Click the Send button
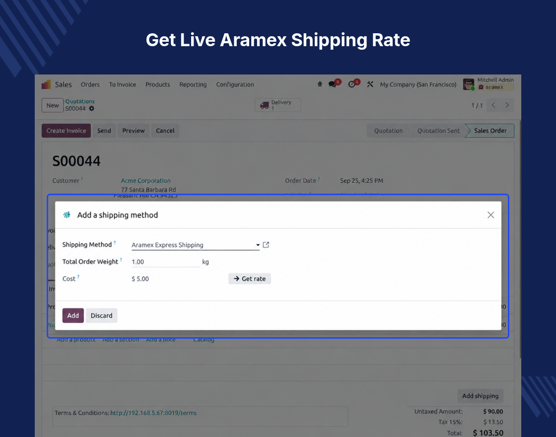556x437 pixels. pyautogui.click(x=104, y=131)
